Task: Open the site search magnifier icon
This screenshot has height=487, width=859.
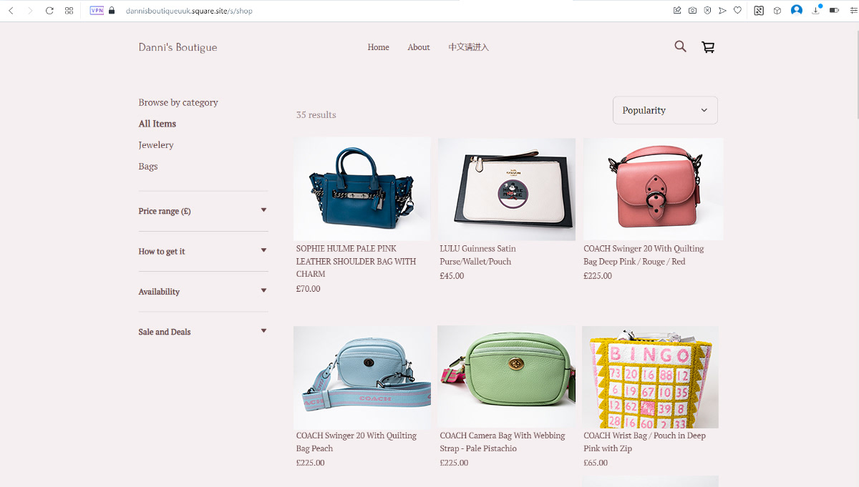Action: 680,46
